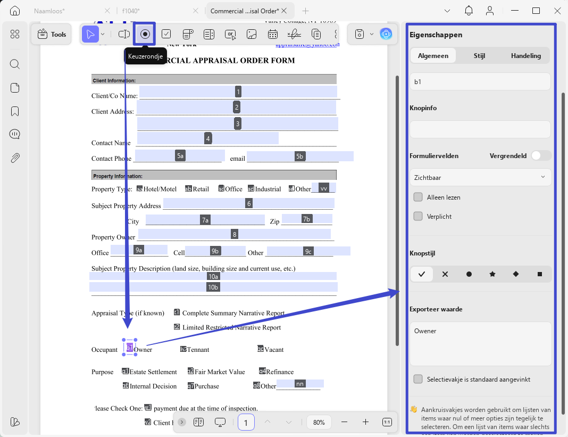Click the page number 1 box
The image size is (568, 437).
point(246,422)
